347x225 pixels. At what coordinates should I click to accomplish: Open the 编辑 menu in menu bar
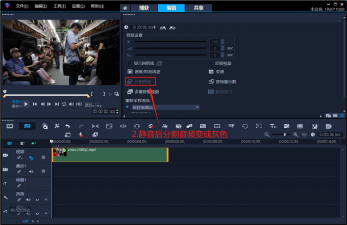tap(40, 6)
